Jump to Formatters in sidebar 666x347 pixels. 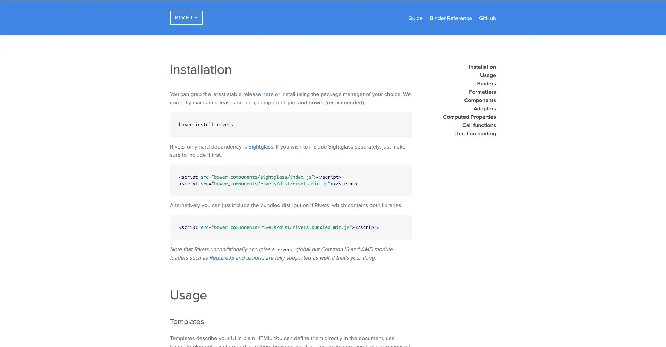pos(482,92)
